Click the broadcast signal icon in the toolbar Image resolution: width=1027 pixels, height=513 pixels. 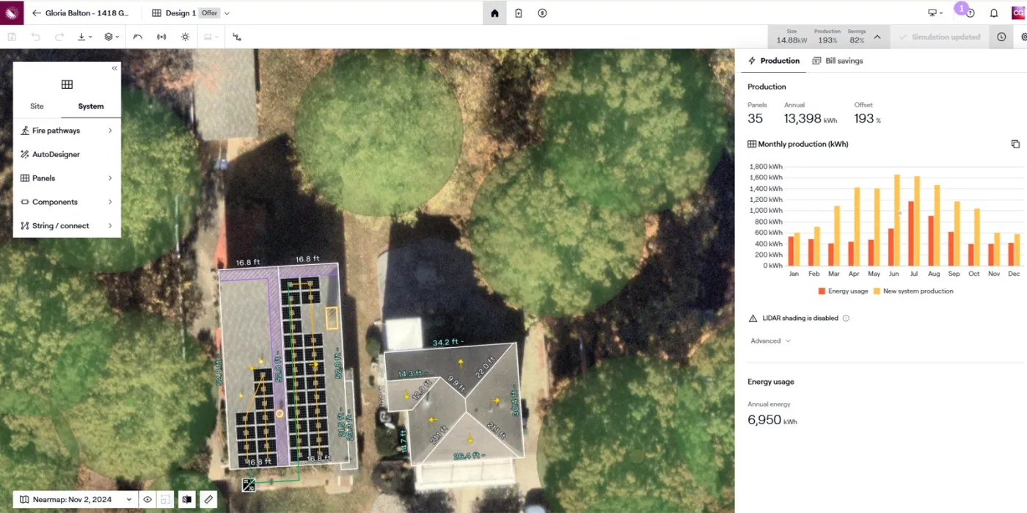161,37
